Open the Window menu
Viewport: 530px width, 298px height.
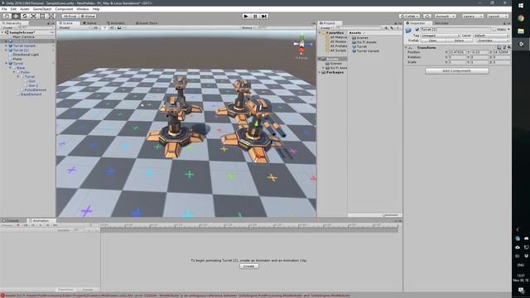[83, 9]
